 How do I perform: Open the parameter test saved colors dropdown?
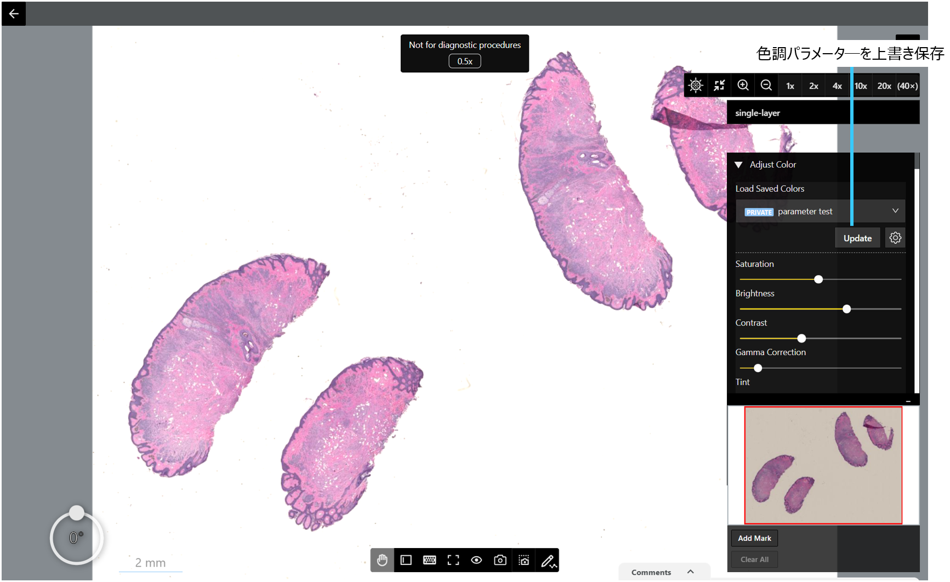tap(821, 212)
